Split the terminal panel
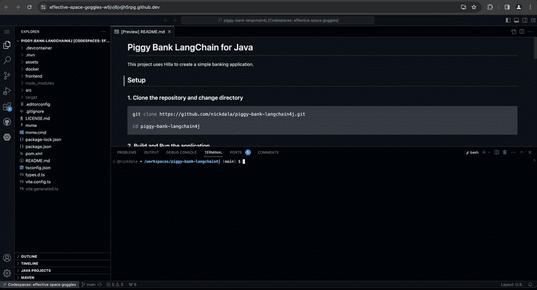 click(x=497, y=152)
